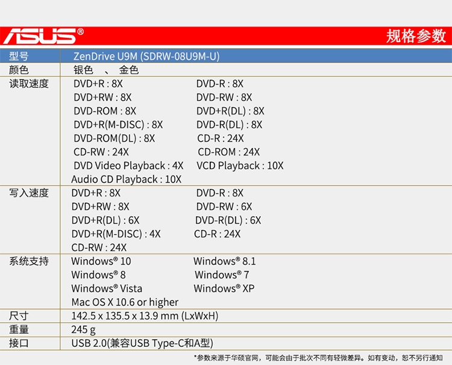Viewport: 452px width, 365px height.
Task: Click the Windows 7 entry
Action: (222, 275)
